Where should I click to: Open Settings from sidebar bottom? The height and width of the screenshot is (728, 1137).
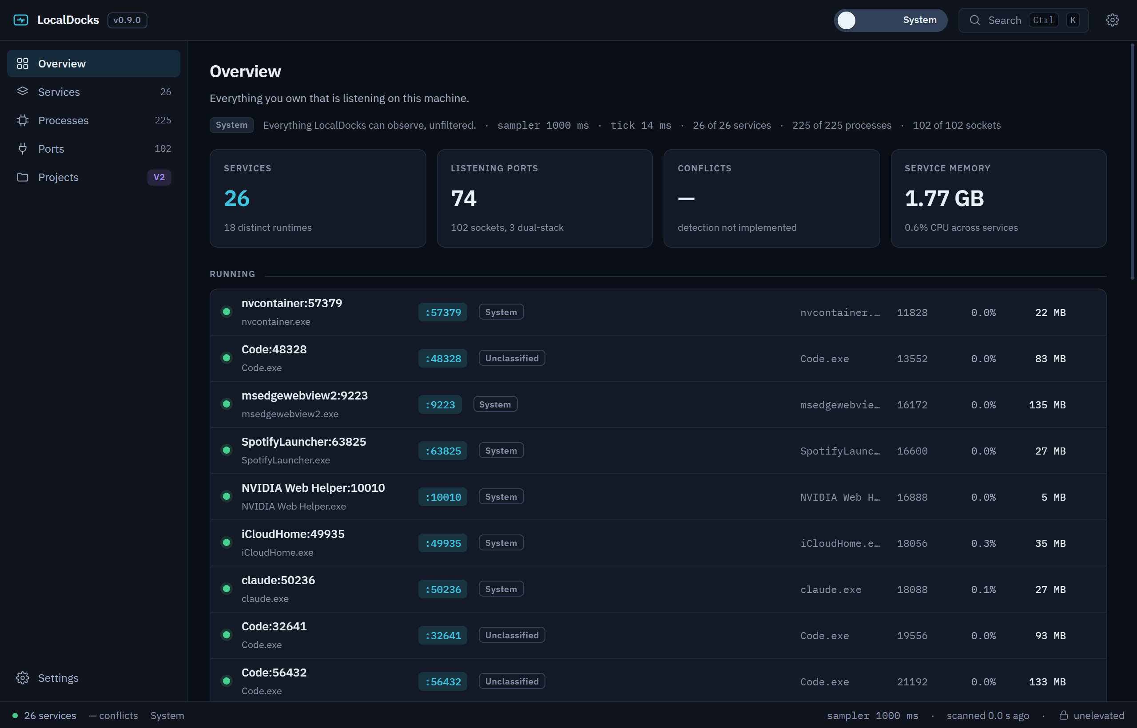tap(94, 678)
